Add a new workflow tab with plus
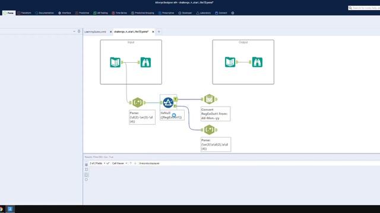 point(159,31)
